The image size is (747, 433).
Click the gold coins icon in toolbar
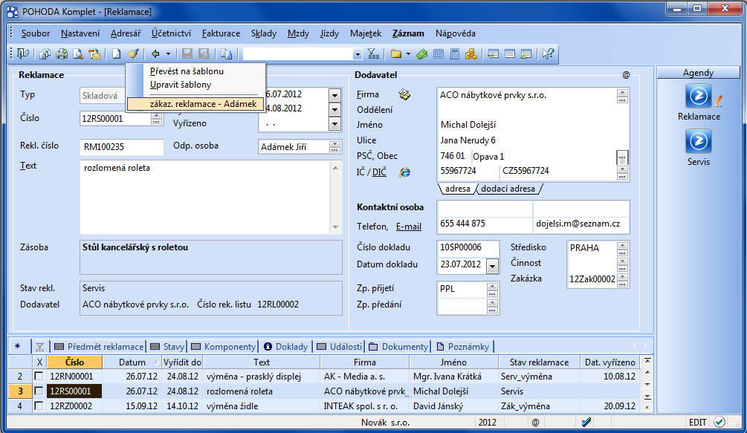point(471,53)
